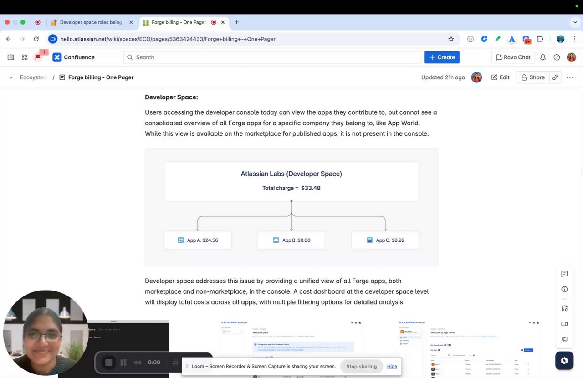Viewport: 583px width, 378px height.
Task: Open the Chrome three-dot menu
Action: coord(574,39)
